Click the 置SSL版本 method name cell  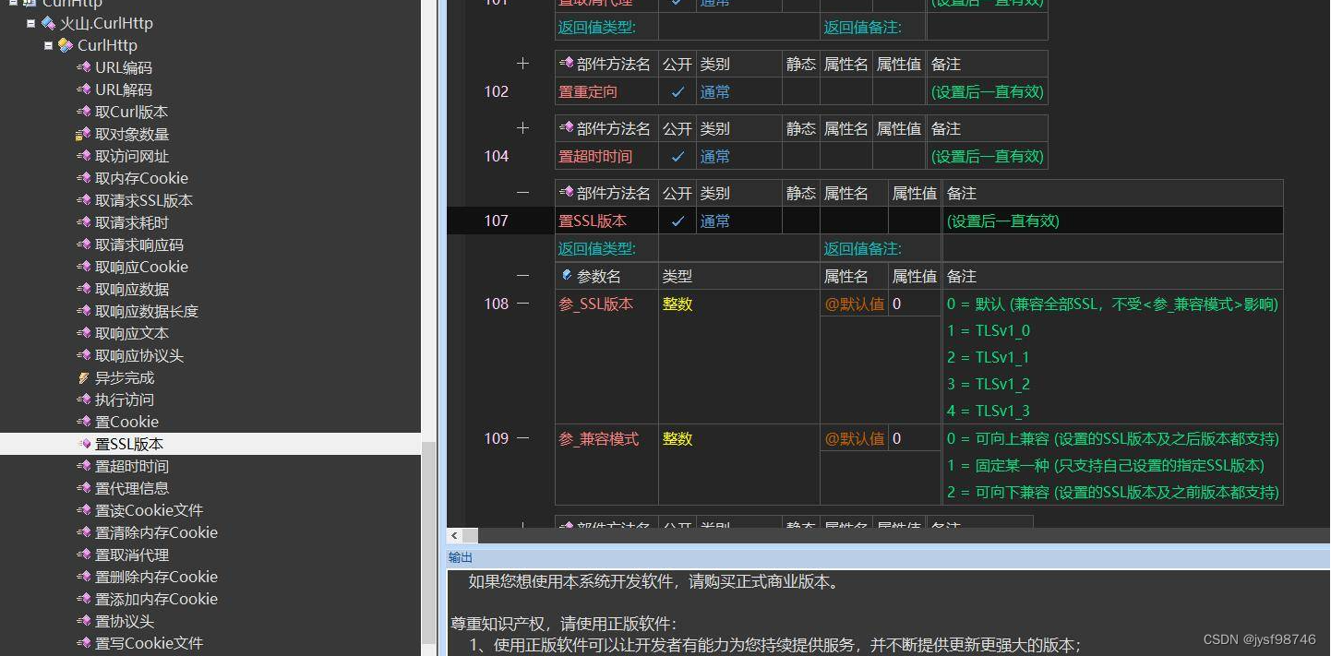pos(606,221)
